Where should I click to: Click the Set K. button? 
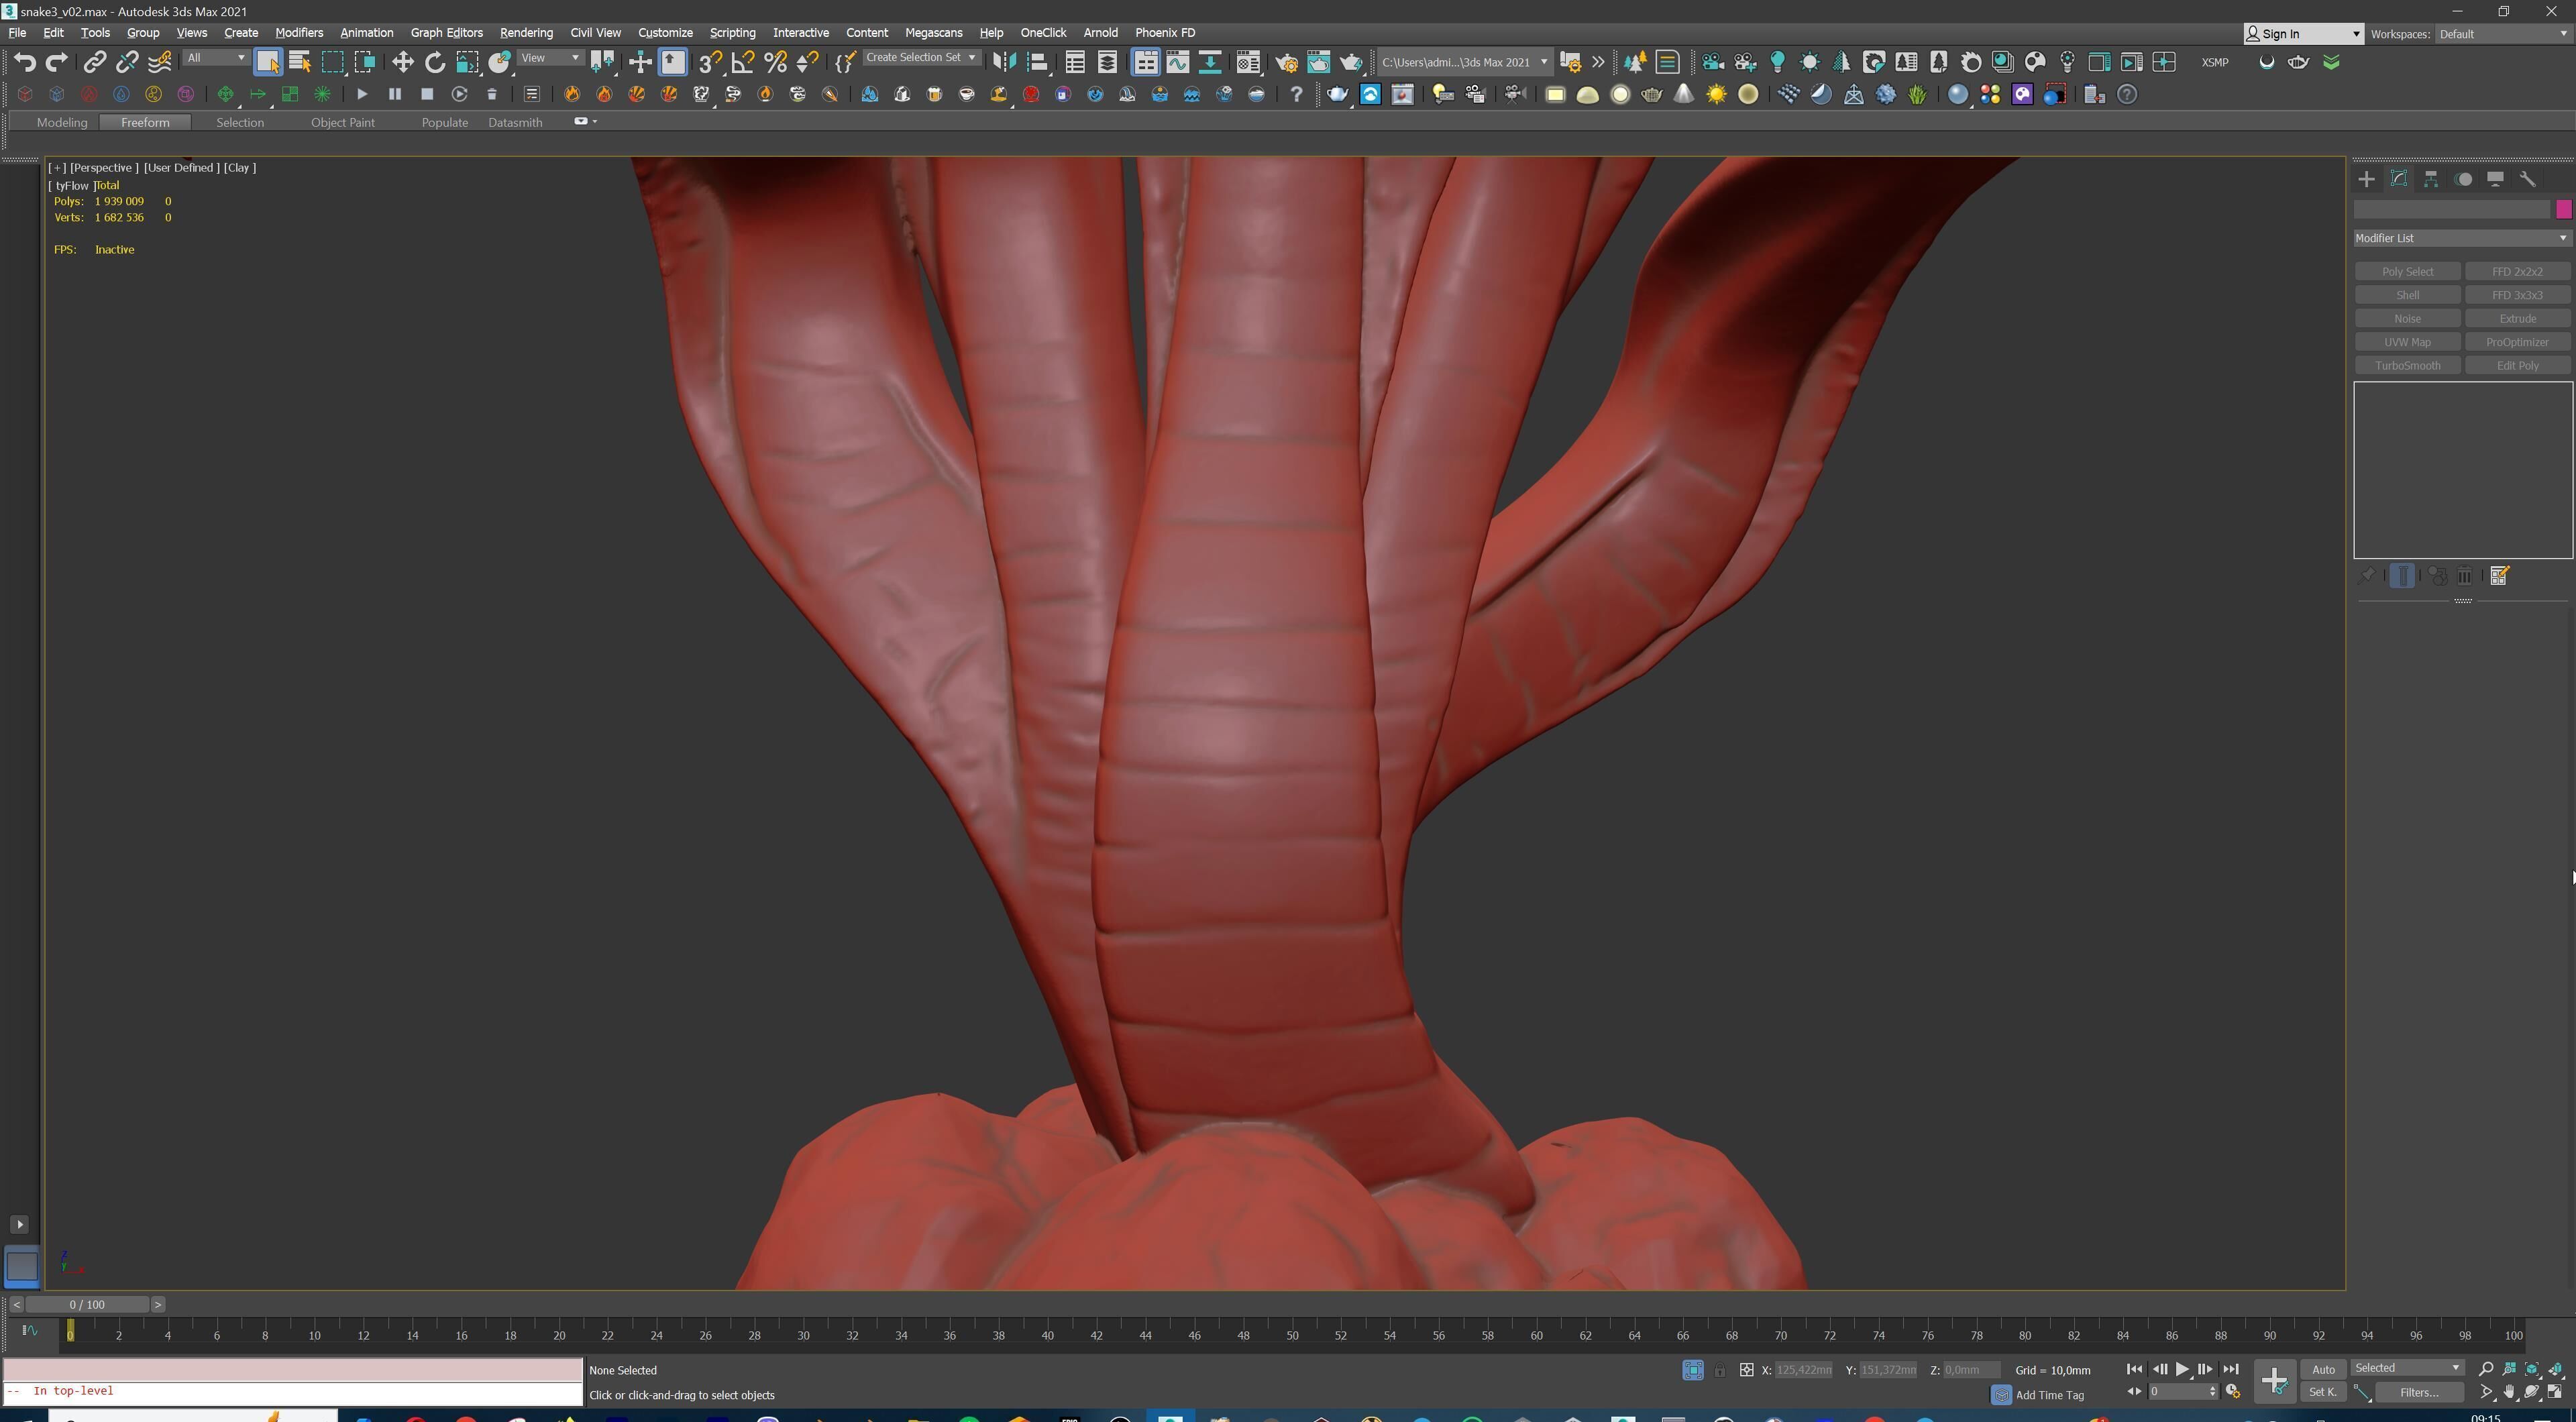click(x=2323, y=1392)
